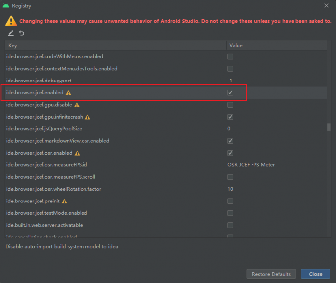Viewport: 336px width, 283px height.
Task: Click the Value column header
Action: coord(277,45)
